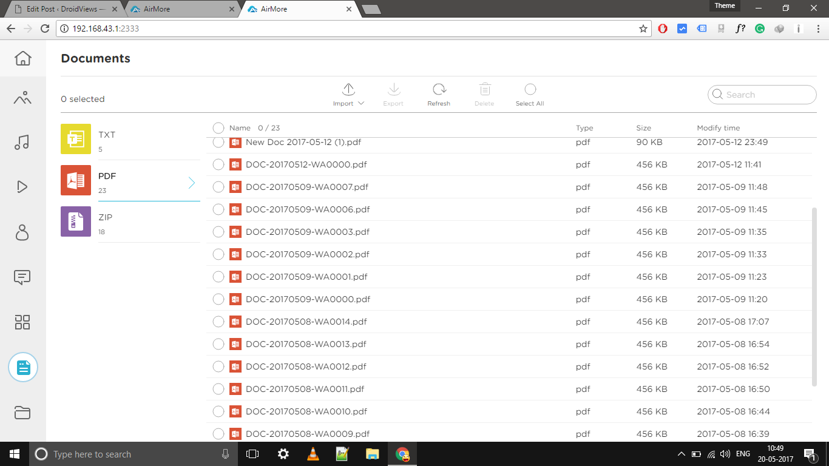Open the Music section in sidebar
Image resolution: width=829 pixels, height=466 pixels.
22,142
